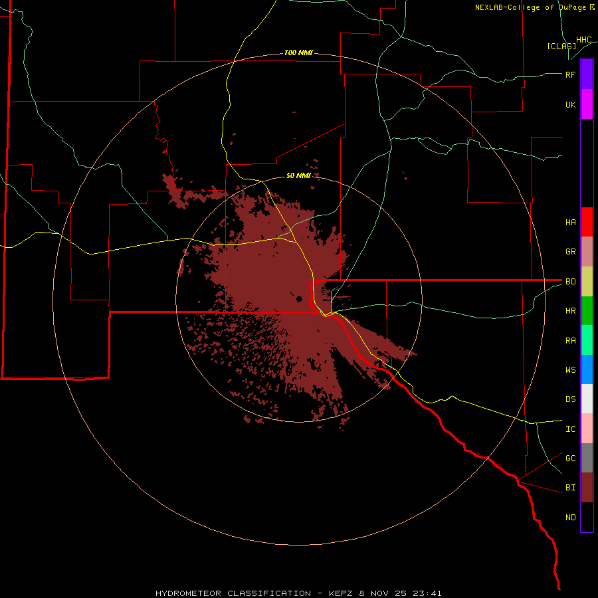Click the ND legend label

[570, 518]
